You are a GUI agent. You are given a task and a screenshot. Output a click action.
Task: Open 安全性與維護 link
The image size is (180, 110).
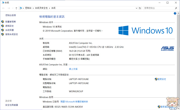click(12, 105)
